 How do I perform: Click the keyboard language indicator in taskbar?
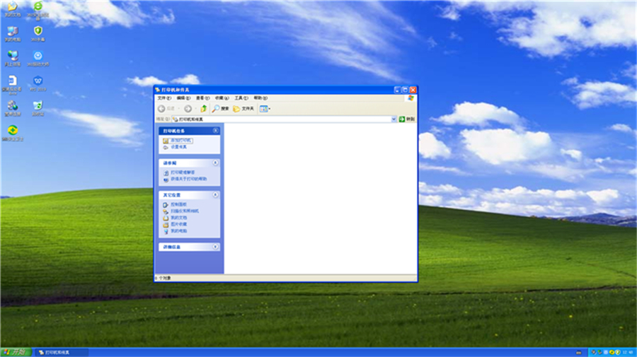point(578,353)
